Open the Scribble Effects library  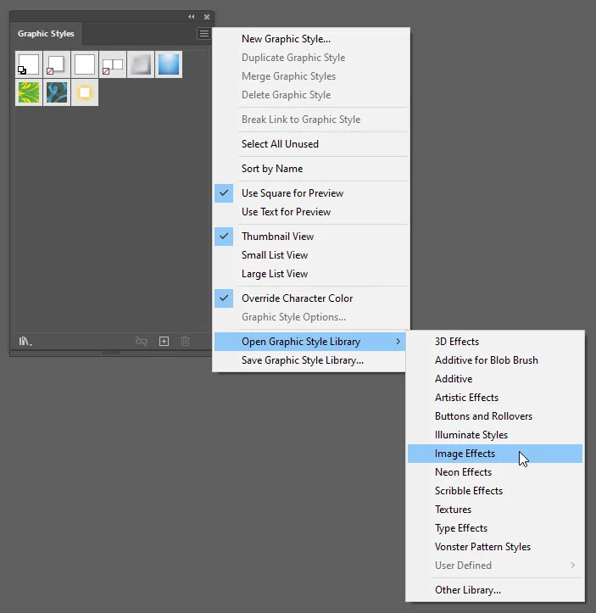click(x=495, y=491)
